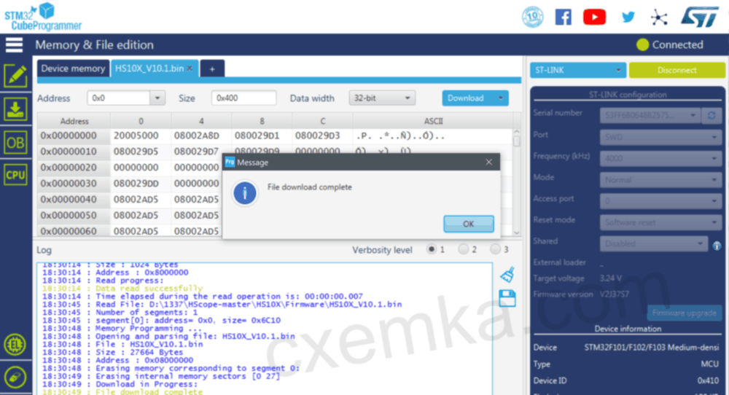Click the Size input field
729x395 pixels.
(x=243, y=98)
